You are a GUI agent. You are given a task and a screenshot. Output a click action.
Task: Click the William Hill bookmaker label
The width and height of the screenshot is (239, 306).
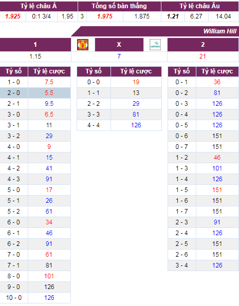pos(220,31)
